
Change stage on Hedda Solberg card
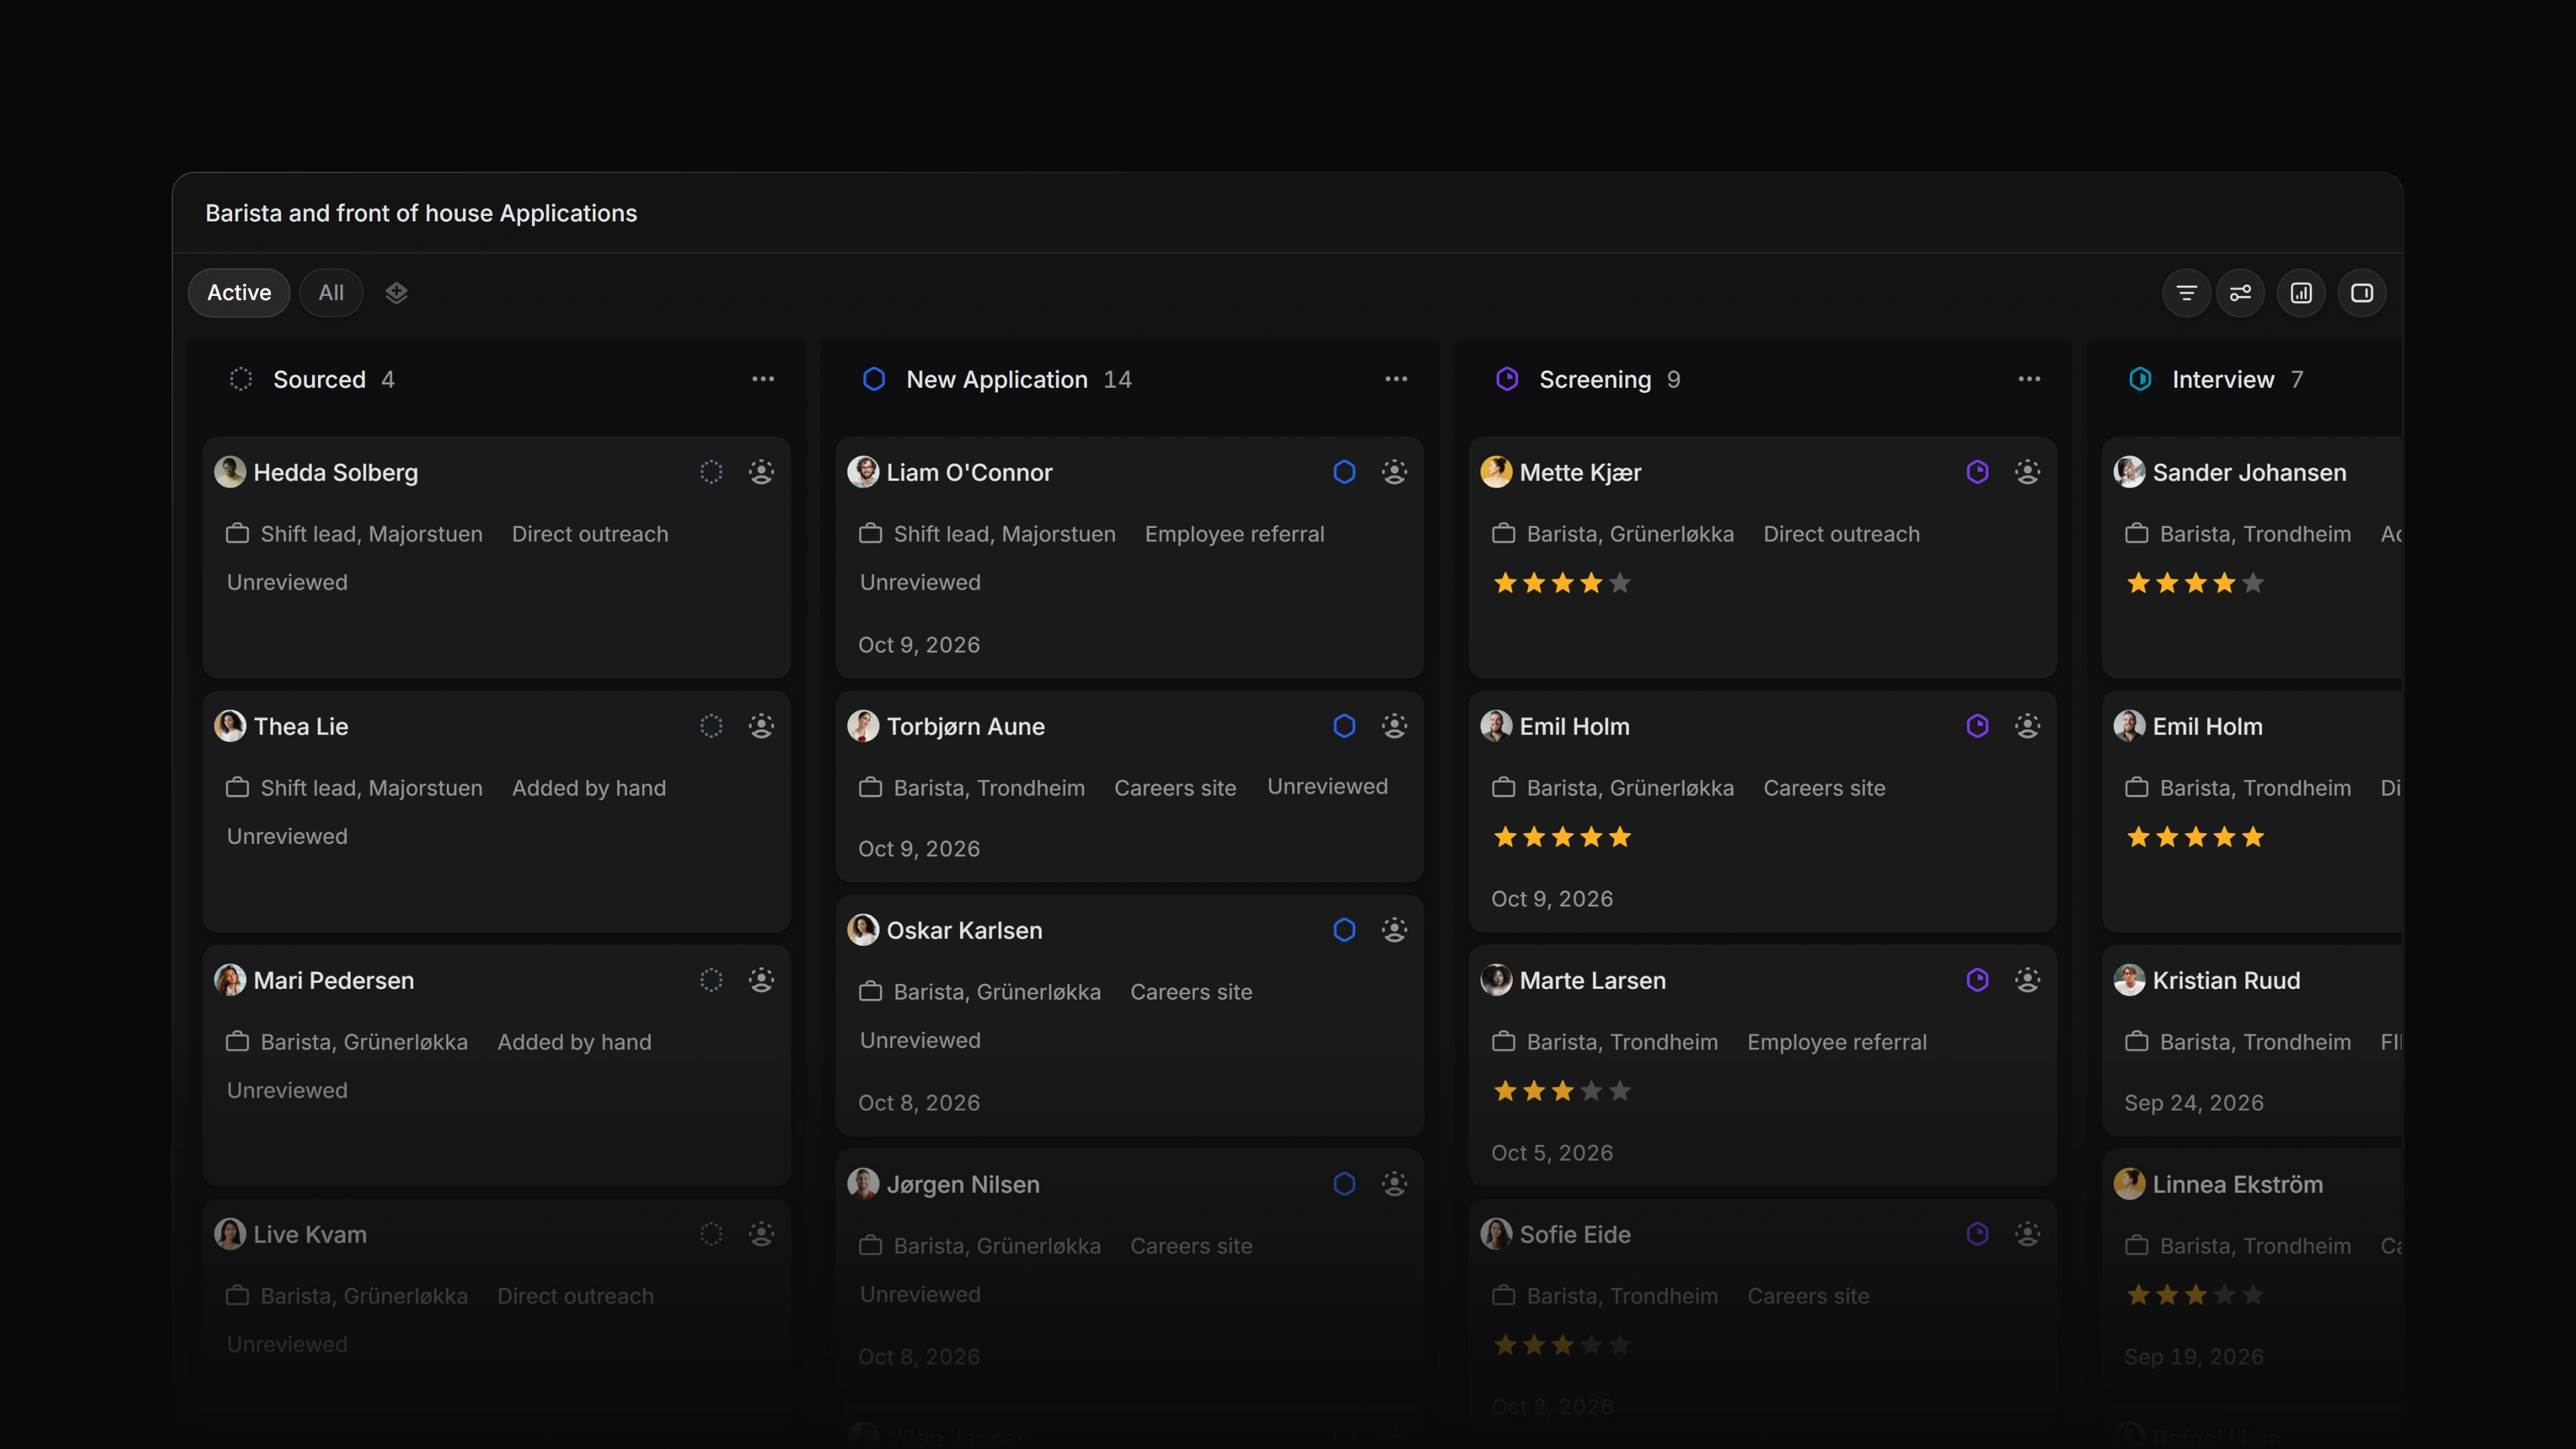(x=711, y=472)
